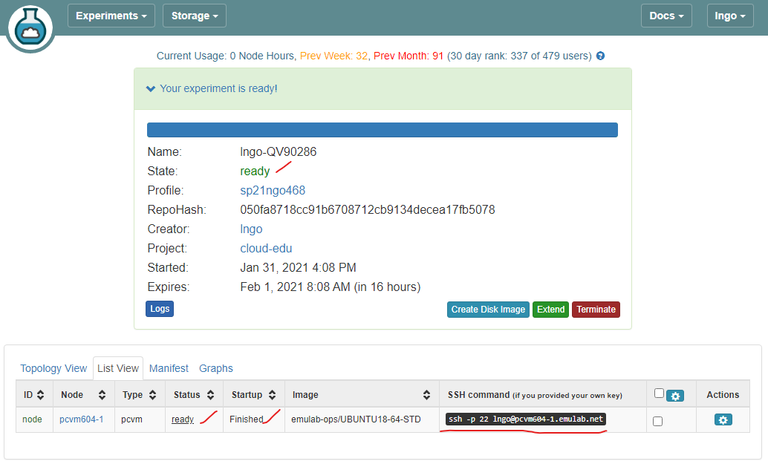The image size is (768, 464).
Task: Open the Docs dropdown
Action: [666, 15]
